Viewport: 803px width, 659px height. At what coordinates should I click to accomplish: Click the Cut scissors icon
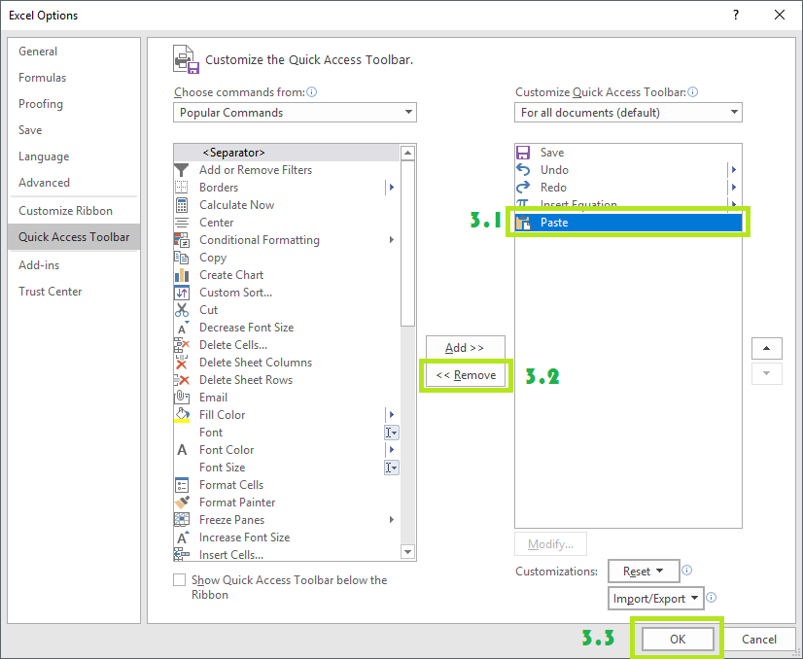[181, 310]
